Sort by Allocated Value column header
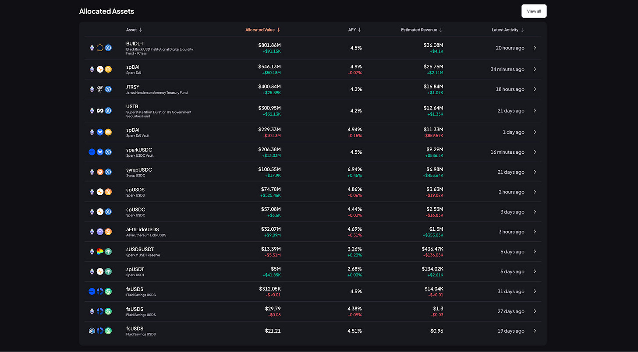The height and width of the screenshot is (352, 638). click(x=262, y=30)
